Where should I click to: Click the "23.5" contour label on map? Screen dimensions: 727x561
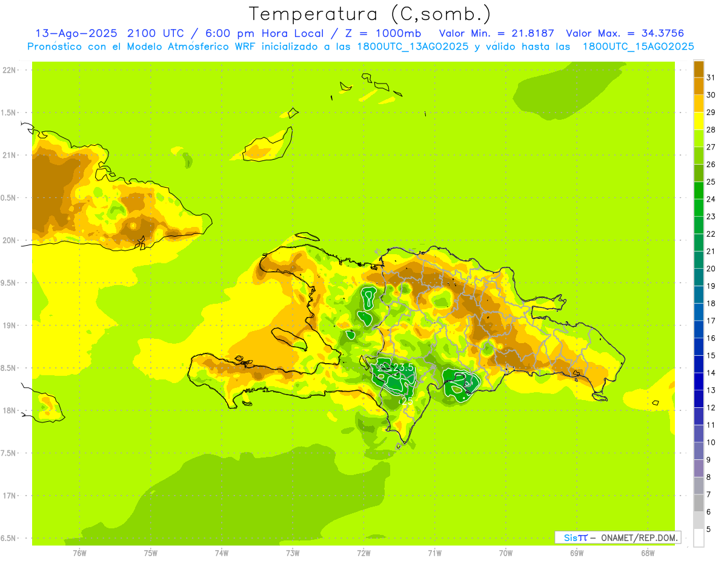pyautogui.click(x=403, y=368)
